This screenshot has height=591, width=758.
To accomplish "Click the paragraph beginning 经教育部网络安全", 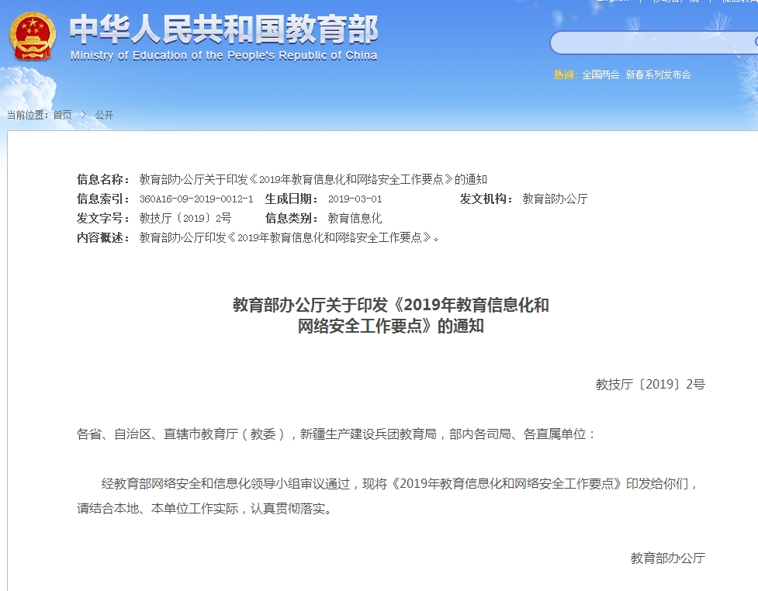I will coord(400,483).
